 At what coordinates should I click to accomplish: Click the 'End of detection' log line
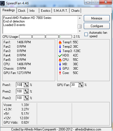pos(14,21)
